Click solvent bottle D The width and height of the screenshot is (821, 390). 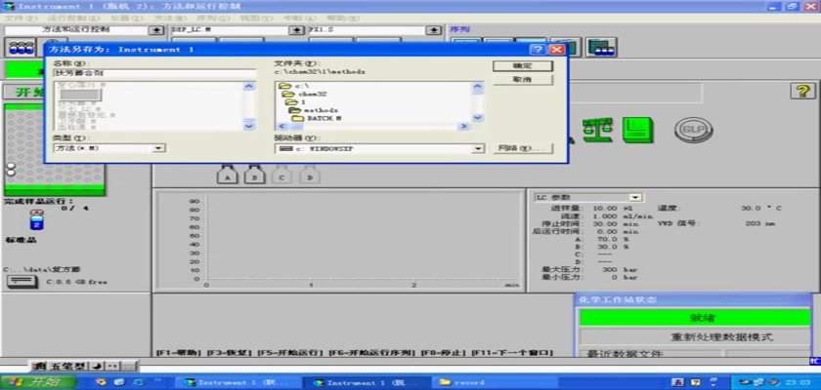310,174
